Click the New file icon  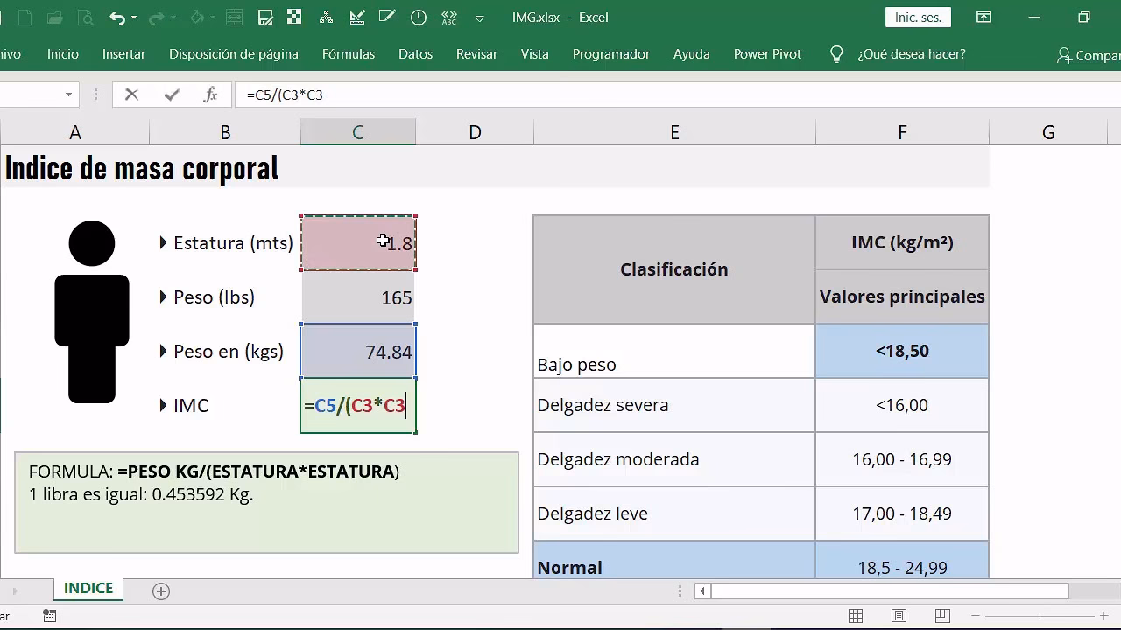point(25,17)
